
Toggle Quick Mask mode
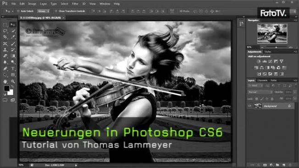click(x=5, y=100)
